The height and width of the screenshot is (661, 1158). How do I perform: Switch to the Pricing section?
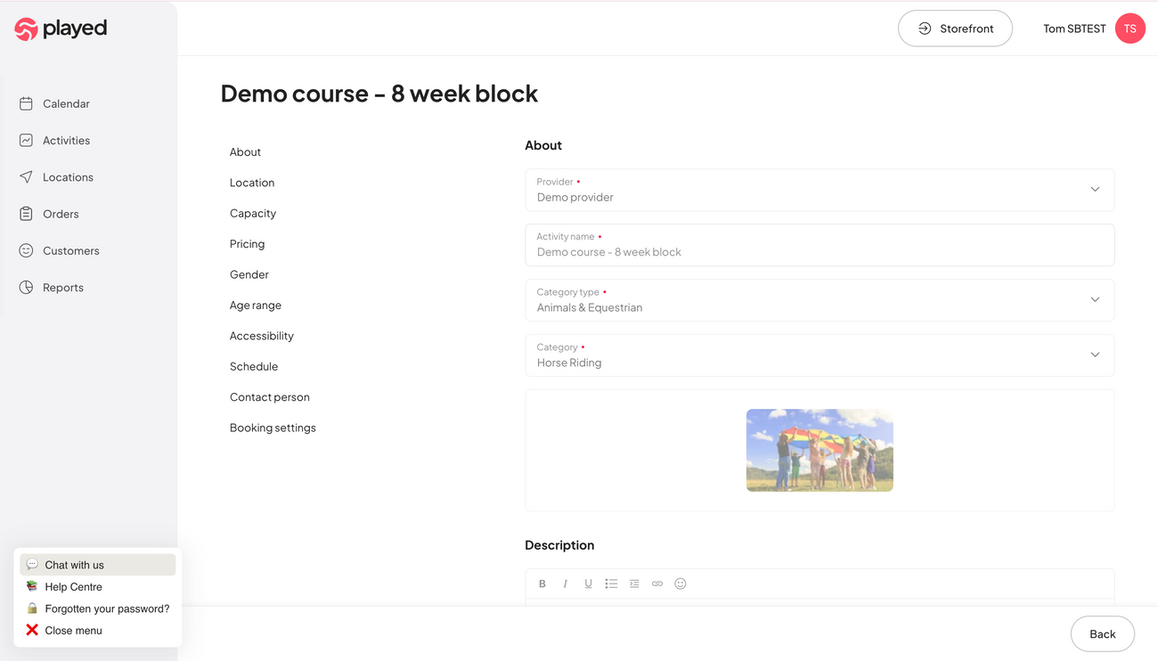247,243
